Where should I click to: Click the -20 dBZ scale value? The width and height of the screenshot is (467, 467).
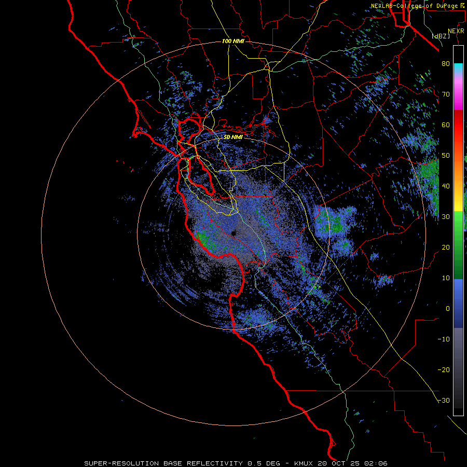pos(444,369)
